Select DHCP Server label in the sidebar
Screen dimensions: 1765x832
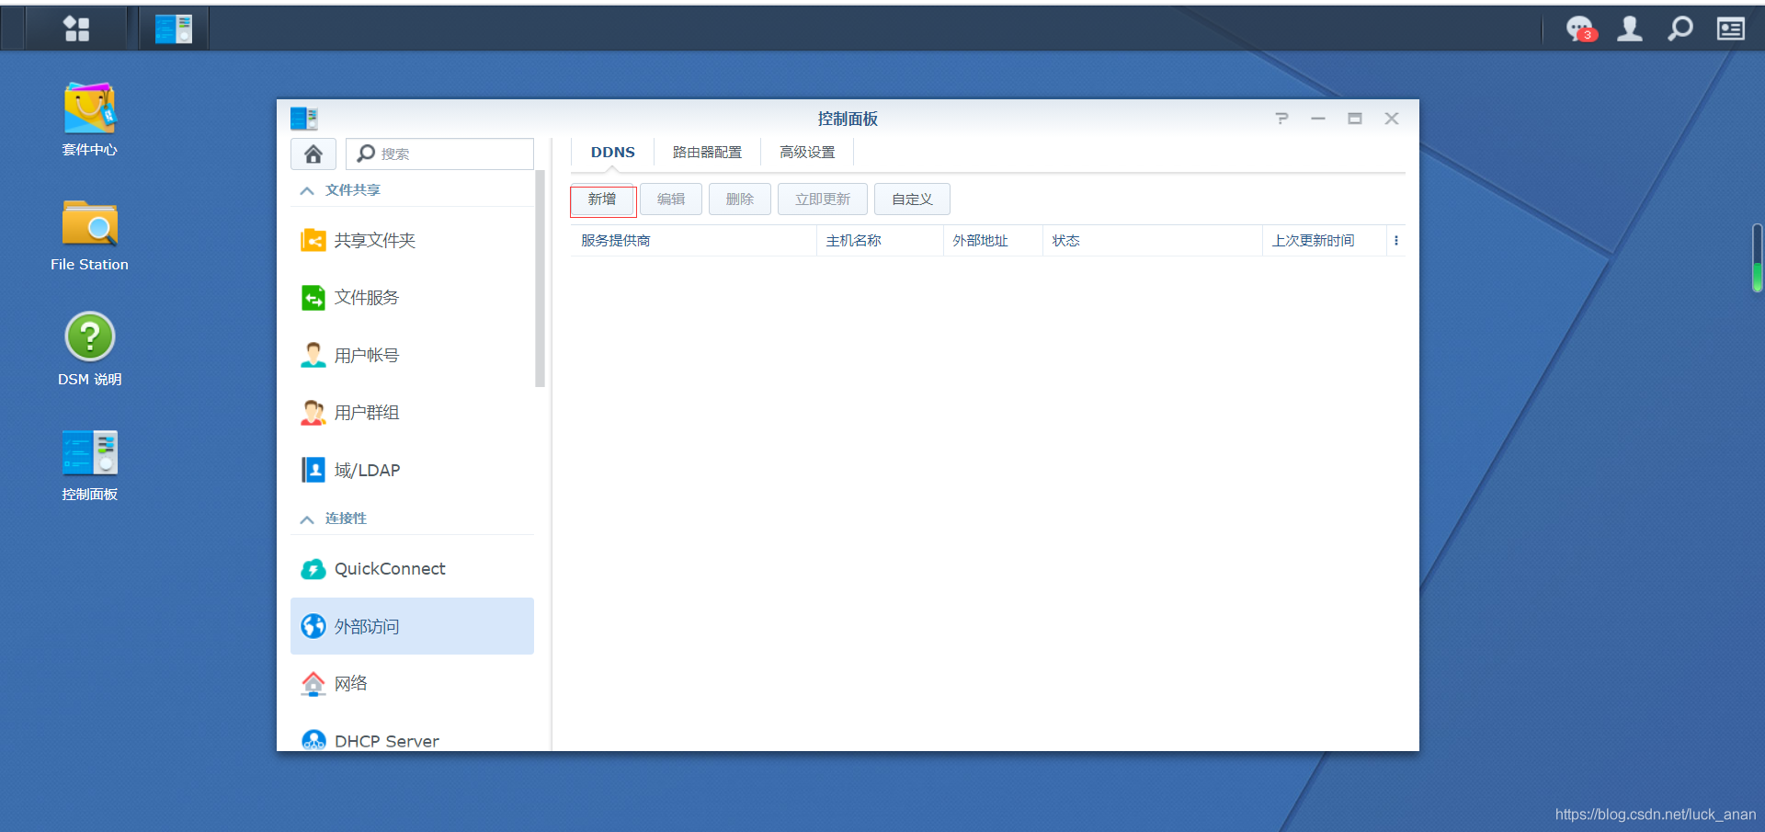coord(387,741)
